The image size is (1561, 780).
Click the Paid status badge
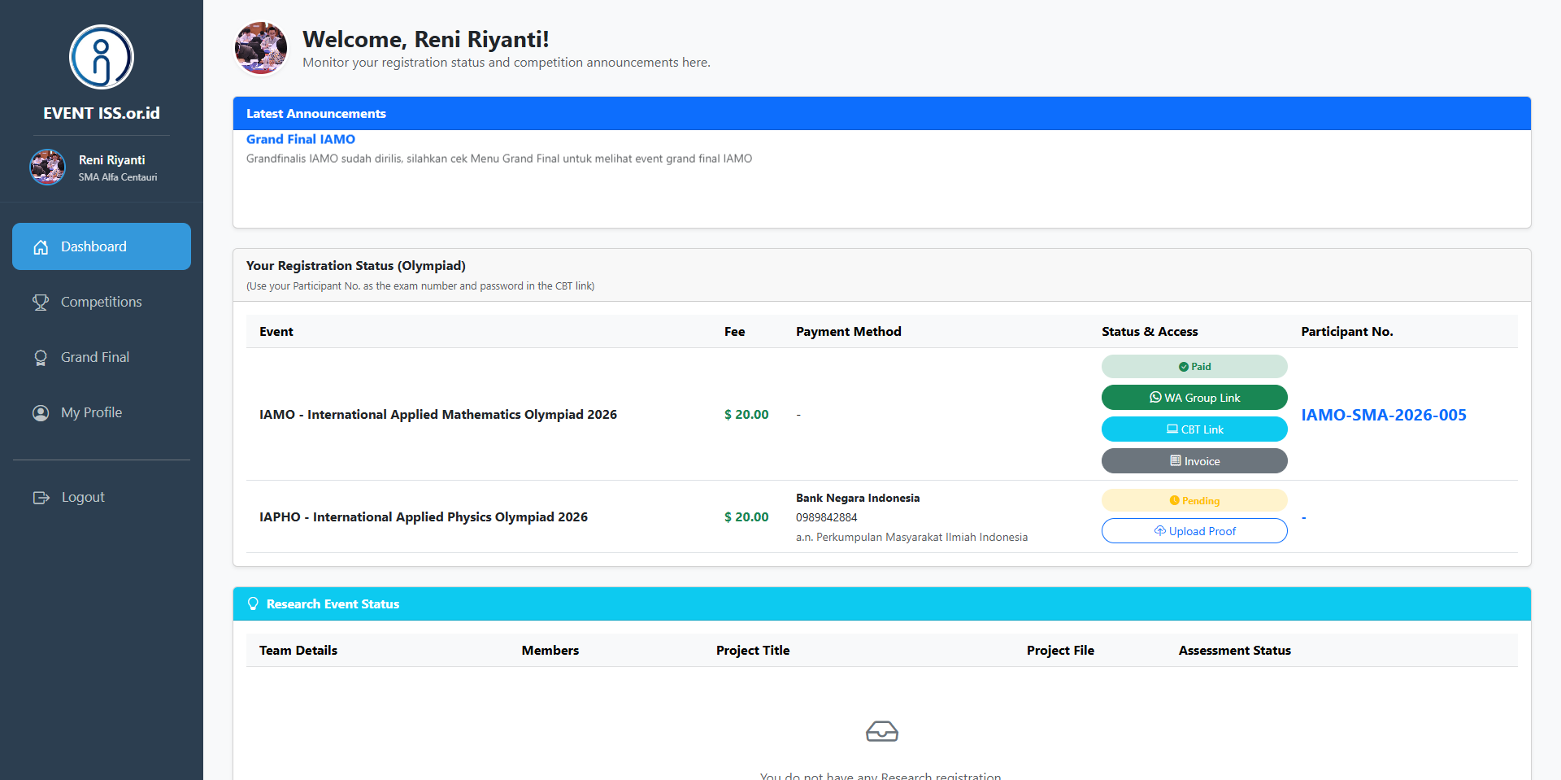[1194, 367]
